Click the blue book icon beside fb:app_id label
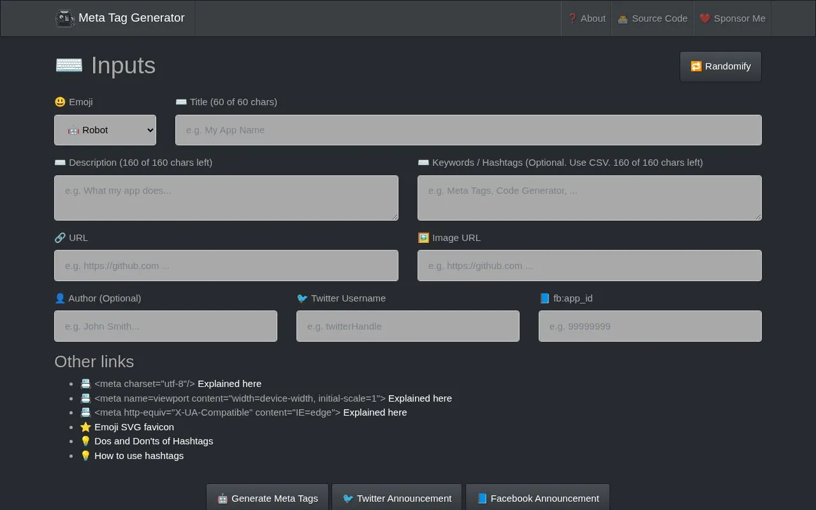Viewport: 816px width, 510px height. [x=544, y=298]
